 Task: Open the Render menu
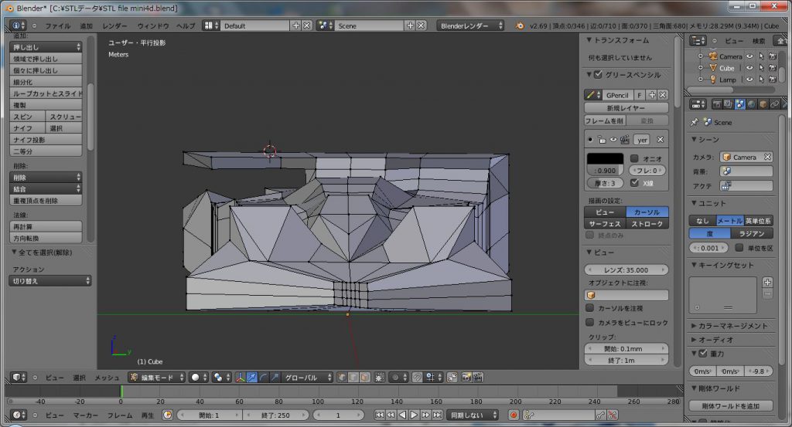click(114, 25)
